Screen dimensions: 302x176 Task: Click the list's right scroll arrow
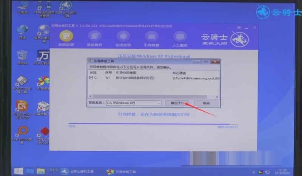click(217, 97)
